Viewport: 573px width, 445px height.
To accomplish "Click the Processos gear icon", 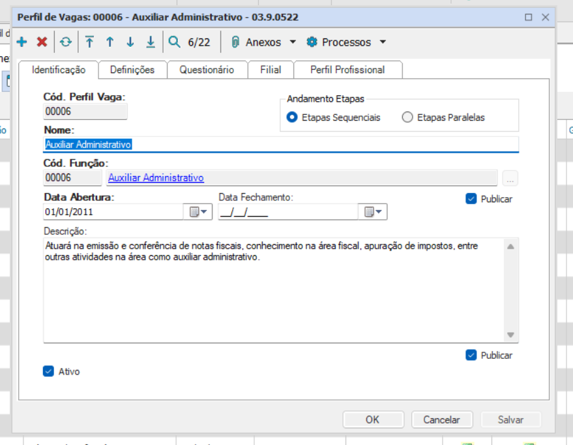I will coord(312,42).
